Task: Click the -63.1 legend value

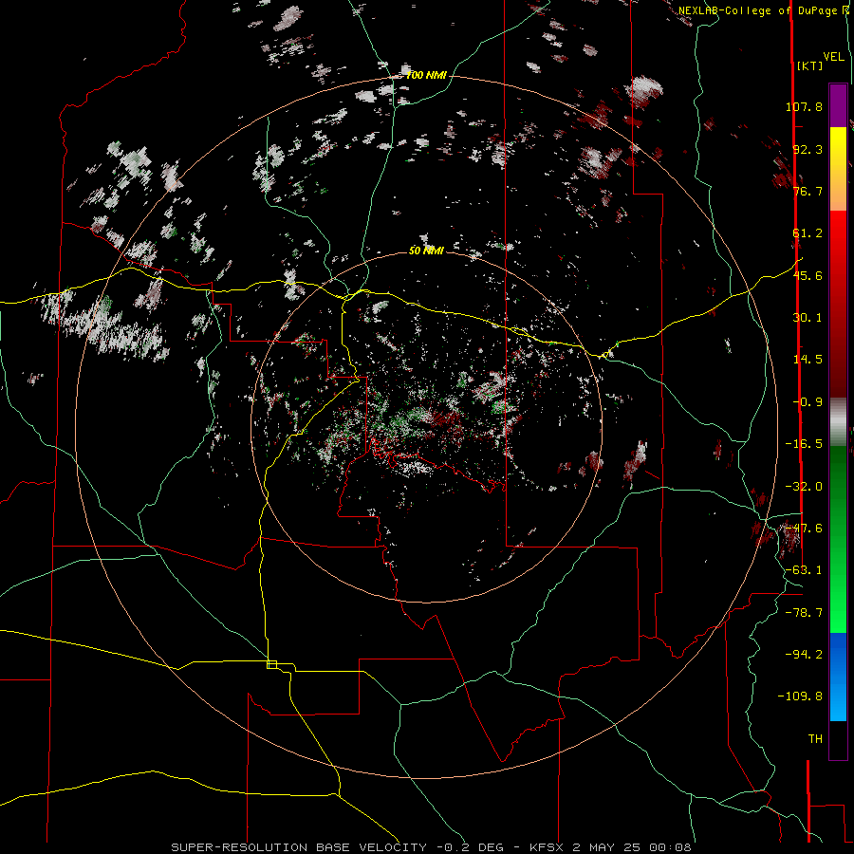Action: click(x=804, y=570)
